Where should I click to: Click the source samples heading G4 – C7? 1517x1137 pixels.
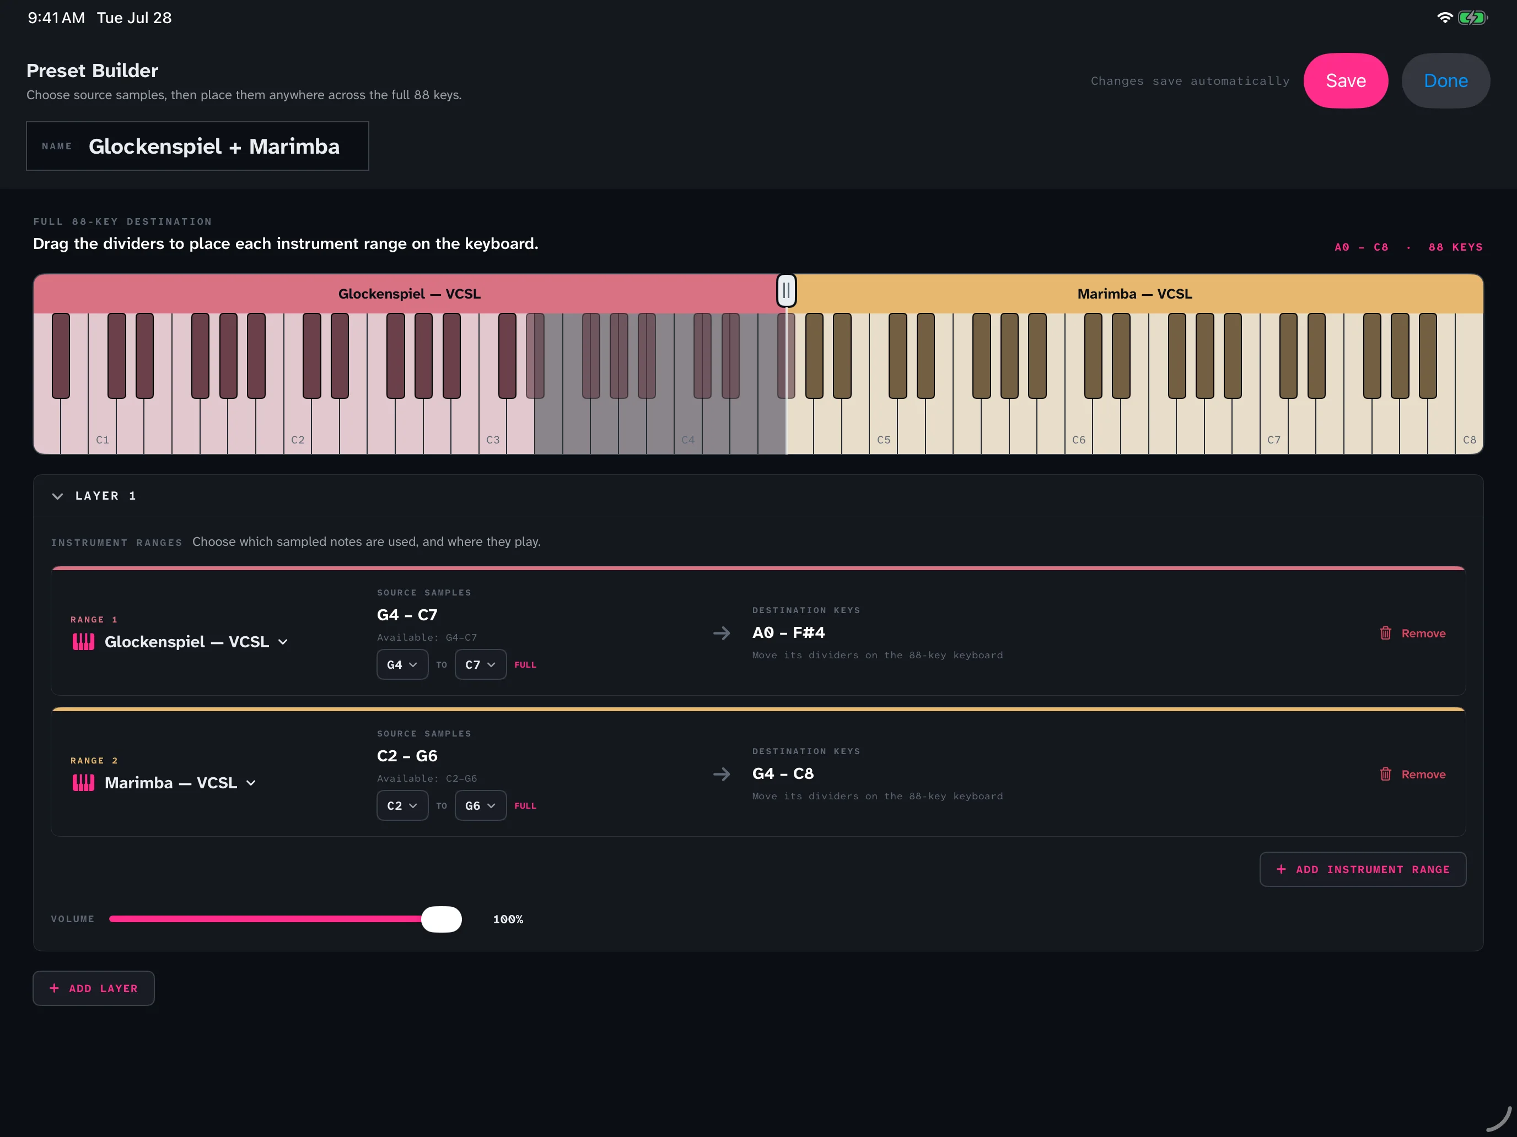pos(407,615)
